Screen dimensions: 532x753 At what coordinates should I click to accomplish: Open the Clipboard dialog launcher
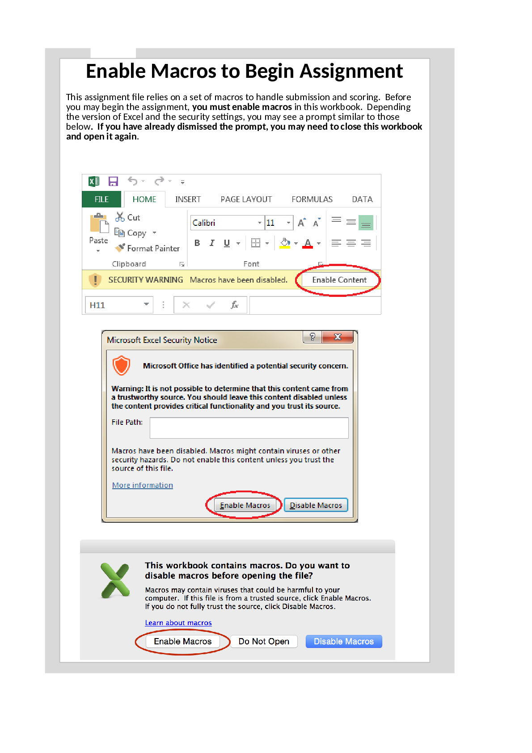(182, 264)
